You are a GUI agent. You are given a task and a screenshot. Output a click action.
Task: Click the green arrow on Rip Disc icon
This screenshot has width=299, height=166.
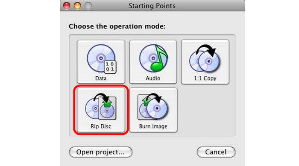[x=107, y=104]
